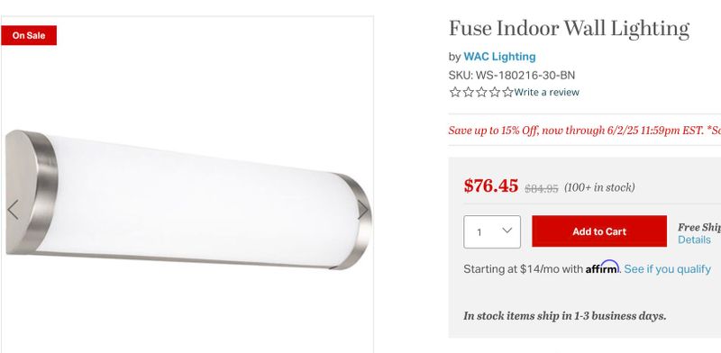Image resolution: width=721 pixels, height=353 pixels.
Task: Open Write a review link
Action: tap(547, 93)
